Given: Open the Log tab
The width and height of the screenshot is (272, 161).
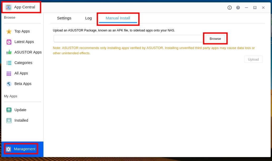Looking at the screenshot, I should click(88, 18).
